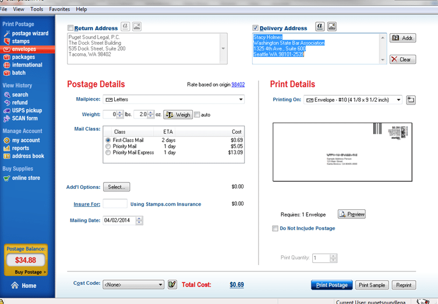Image resolution: width=438 pixels, height=304 pixels.
Task: Adjust the ounces weight stepper
Action: pos(150,115)
